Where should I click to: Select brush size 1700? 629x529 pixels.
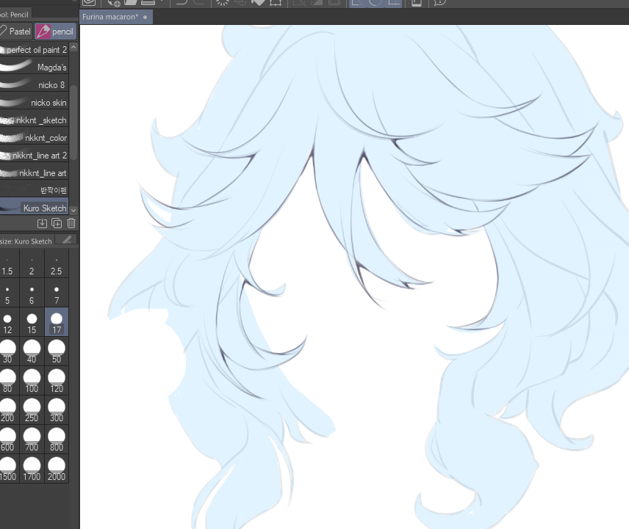[32, 469]
